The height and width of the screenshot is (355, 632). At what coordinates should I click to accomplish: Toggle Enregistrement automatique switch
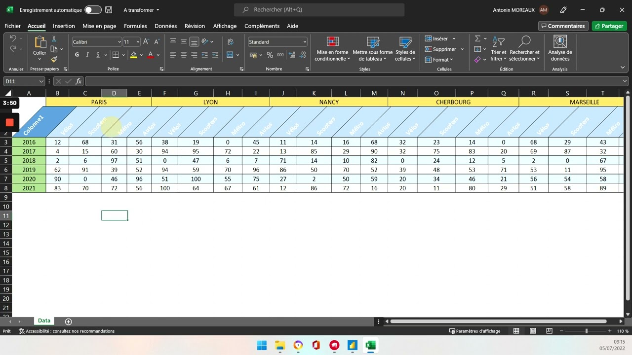click(93, 10)
